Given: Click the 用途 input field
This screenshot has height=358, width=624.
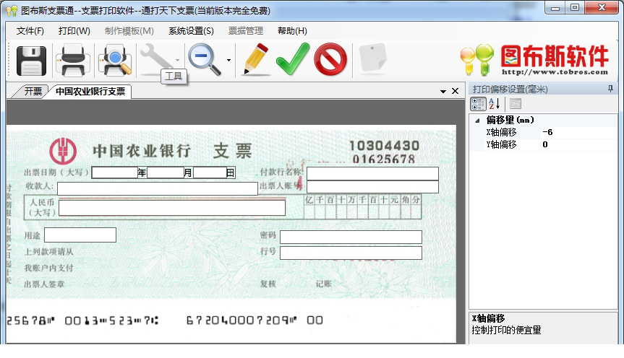Looking at the screenshot, I should click(x=80, y=235).
